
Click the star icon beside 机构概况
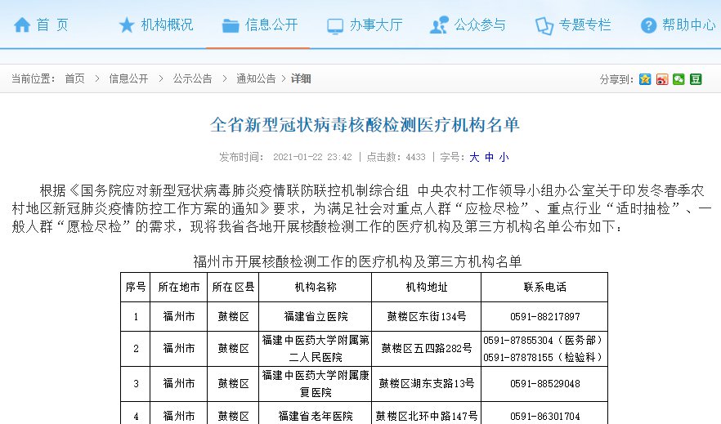coord(127,25)
